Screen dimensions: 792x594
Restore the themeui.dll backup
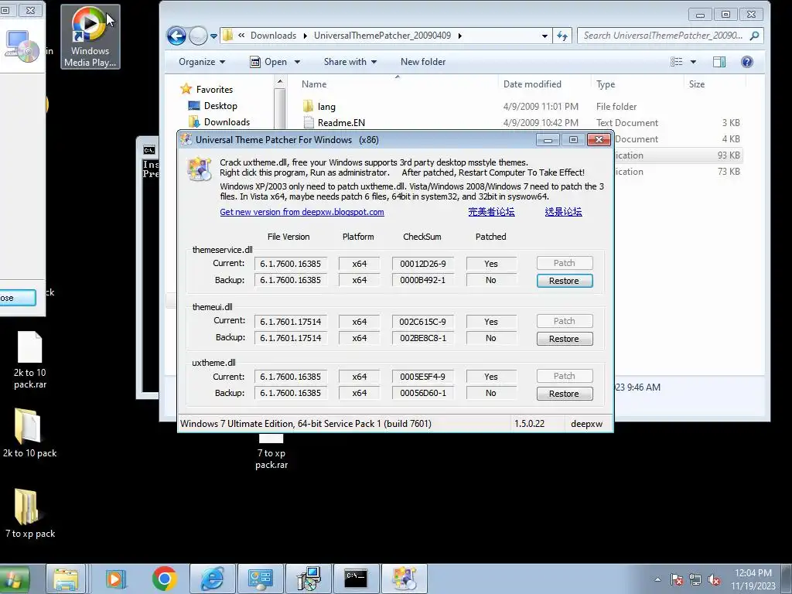pos(564,339)
